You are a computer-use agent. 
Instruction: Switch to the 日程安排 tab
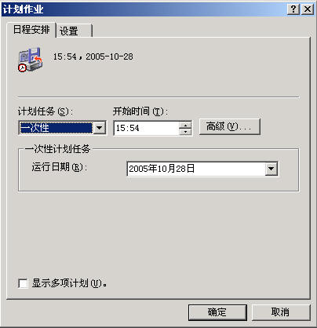point(31,30)
